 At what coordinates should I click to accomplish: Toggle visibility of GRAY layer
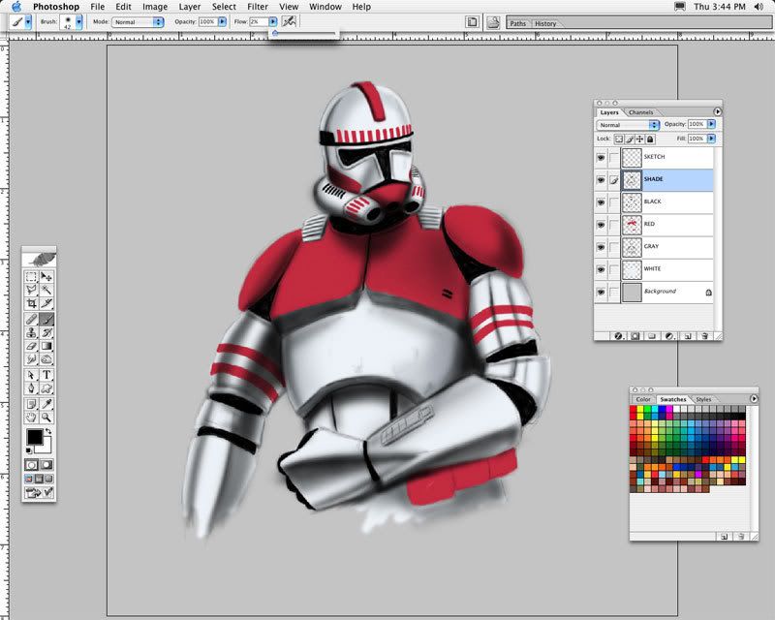pos(601,247)
